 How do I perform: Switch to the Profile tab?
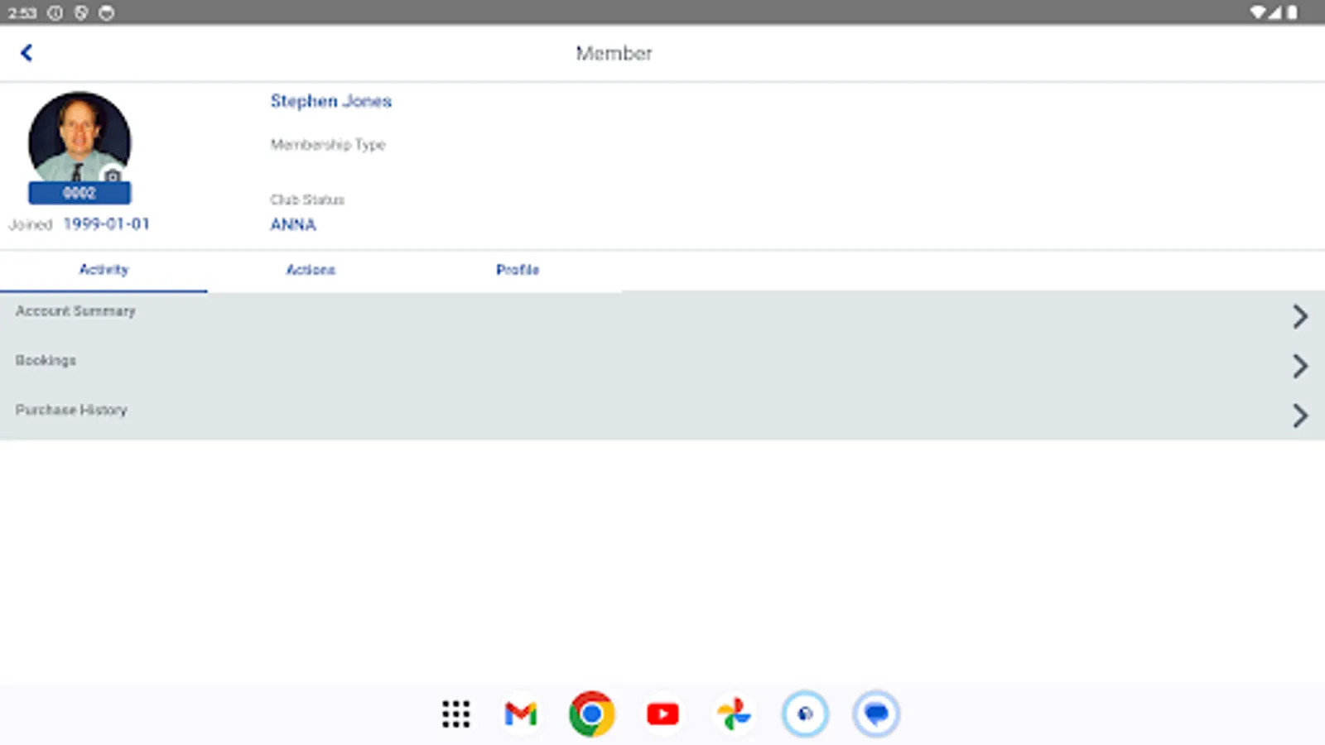(x=517, y=270)
